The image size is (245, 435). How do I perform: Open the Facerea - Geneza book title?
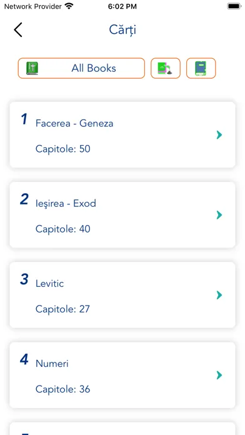coord(74,123)
